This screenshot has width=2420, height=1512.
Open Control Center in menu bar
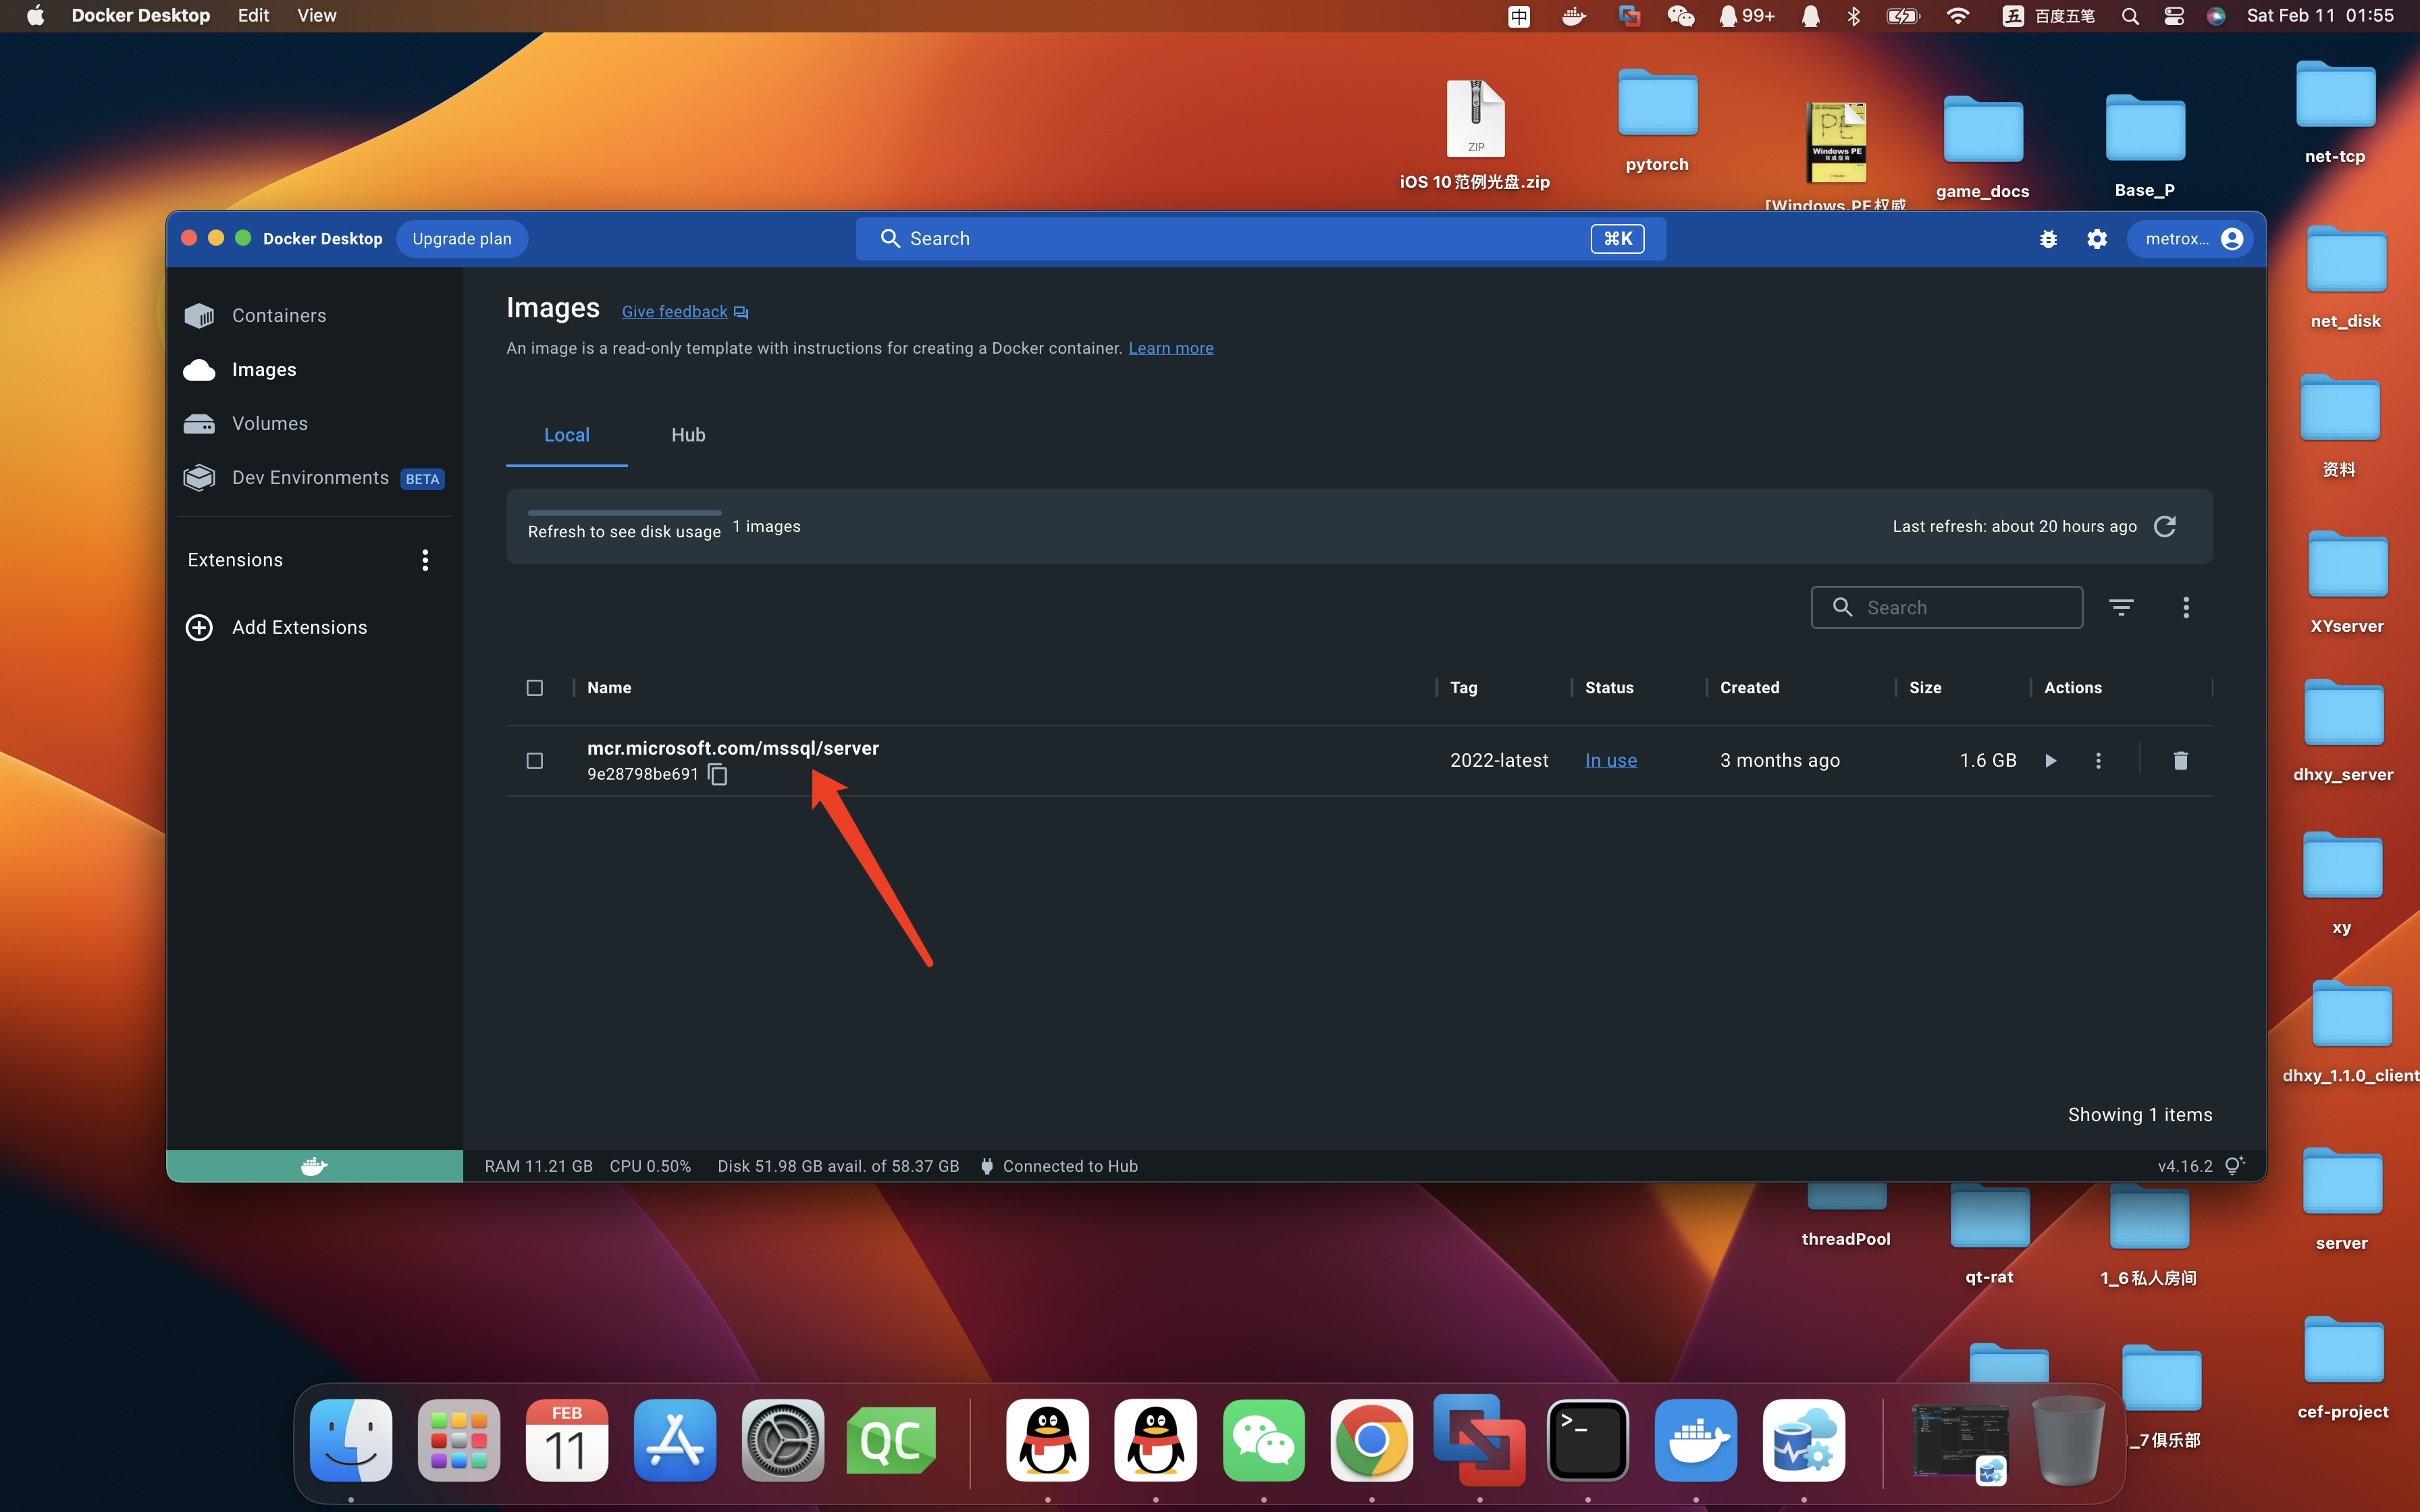[2174, 16]
